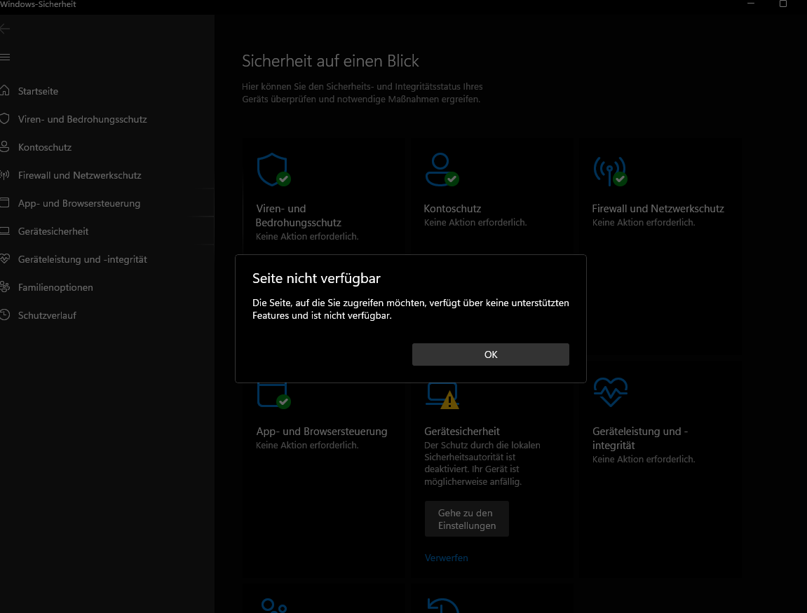The image size is (807, 613).
Task: Open Geräteleistung und -integrität tile heart icon
Action: (x=610, y=392)
